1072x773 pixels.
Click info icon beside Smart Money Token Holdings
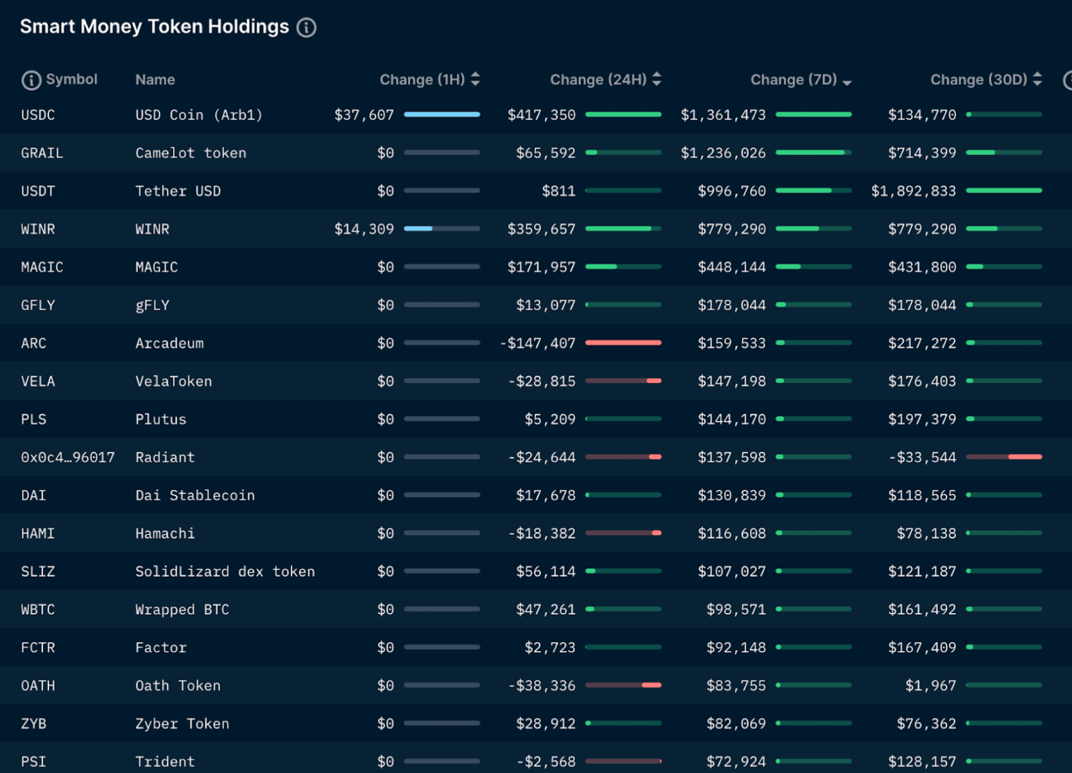[306, 28]
